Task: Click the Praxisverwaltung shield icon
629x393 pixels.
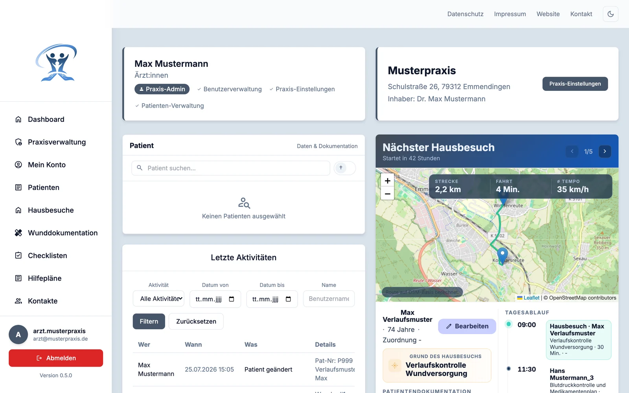Action: [18, 142]
